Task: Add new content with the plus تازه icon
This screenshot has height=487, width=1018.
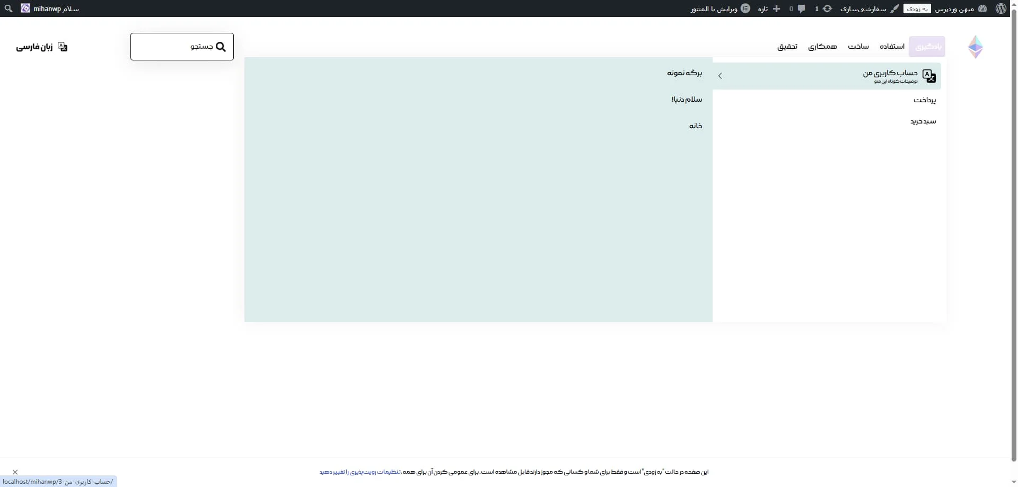Action: point(776,8)
